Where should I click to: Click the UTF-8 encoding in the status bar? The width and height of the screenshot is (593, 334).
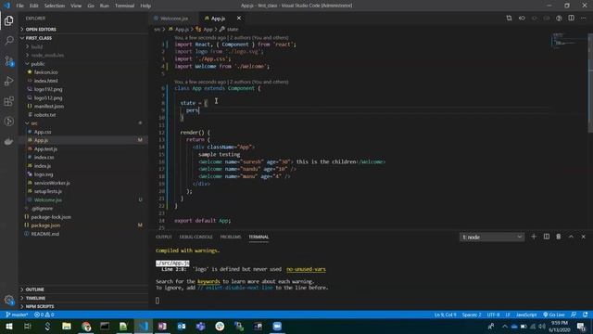[x=493, y=315]
